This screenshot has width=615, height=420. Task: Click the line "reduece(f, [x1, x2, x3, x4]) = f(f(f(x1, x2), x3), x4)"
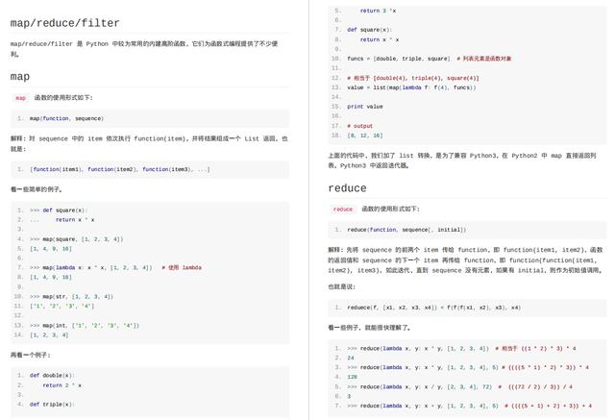click(433, 308)
